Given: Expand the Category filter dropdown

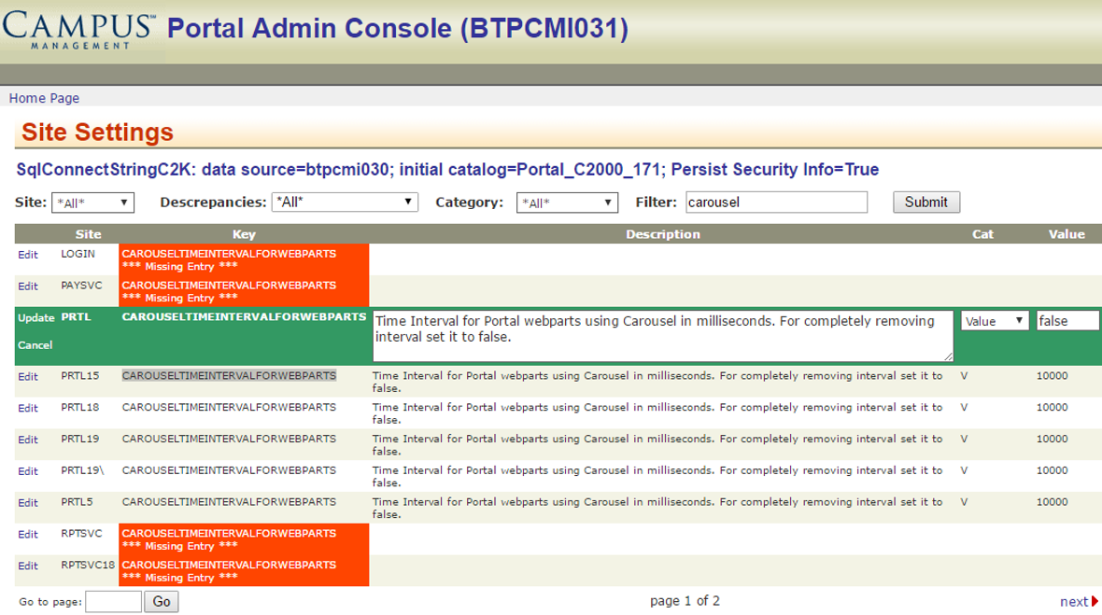Looking at the screenshot, I should (x=567, y=203).
